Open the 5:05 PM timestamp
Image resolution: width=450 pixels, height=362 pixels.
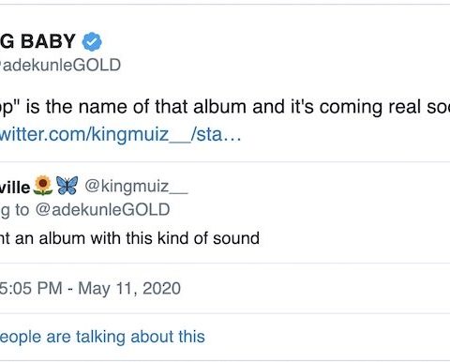(31, 288)
